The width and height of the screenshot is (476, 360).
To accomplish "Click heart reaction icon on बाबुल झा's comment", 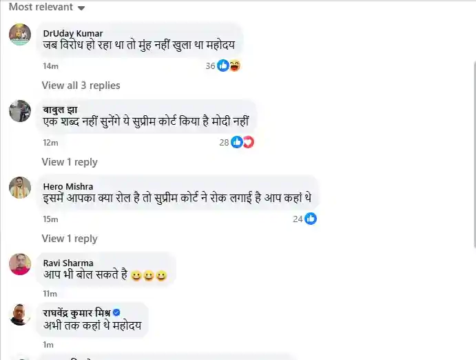I will pos(248,142).
